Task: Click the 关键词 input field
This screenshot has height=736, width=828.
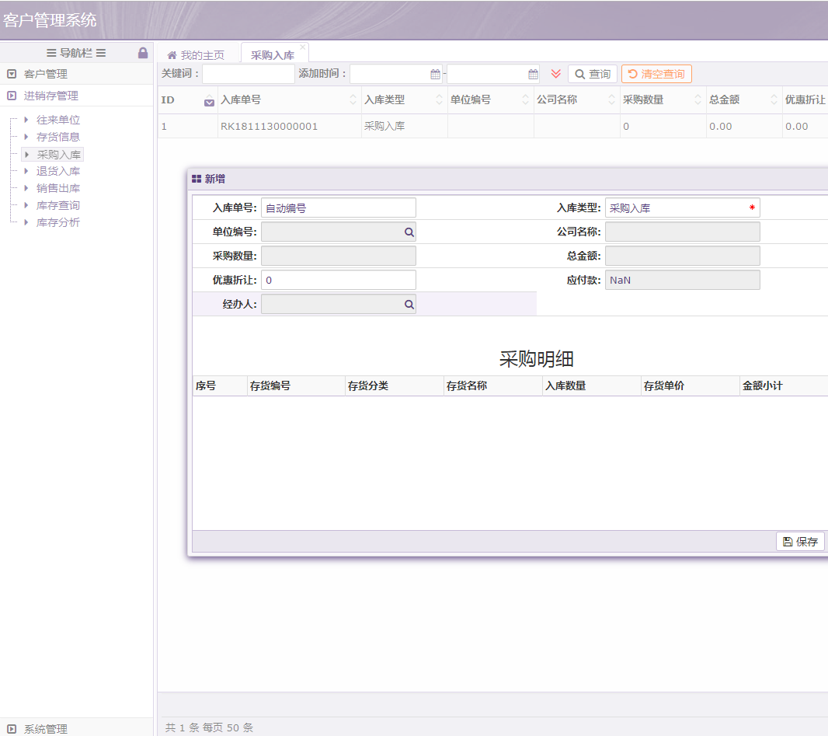Action: [x=249, y=74]
